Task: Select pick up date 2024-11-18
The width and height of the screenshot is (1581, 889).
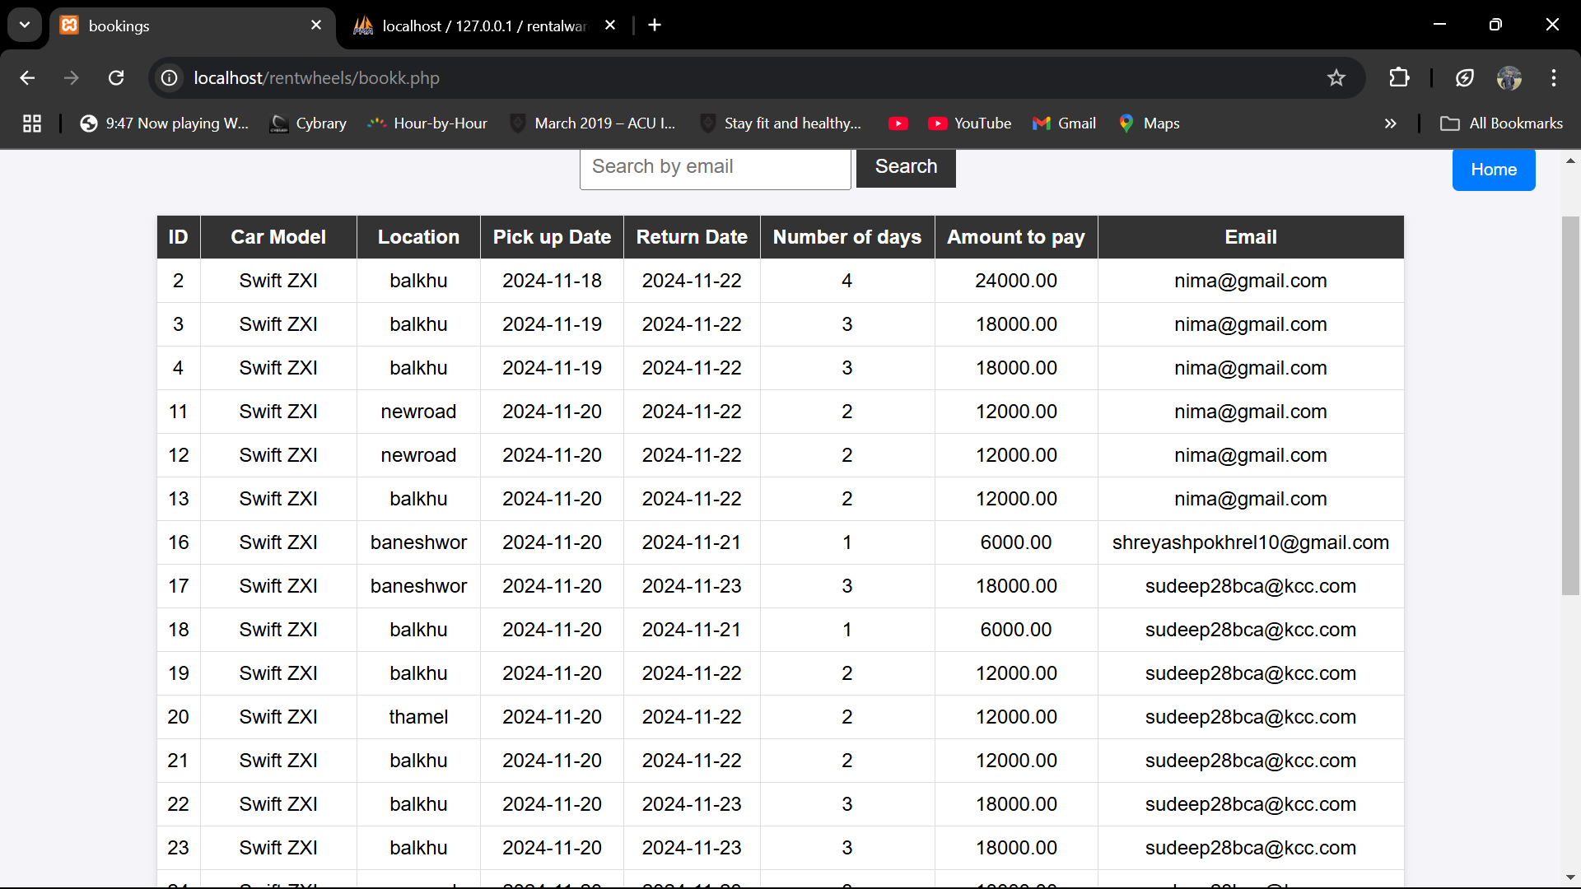Action: click(552, 281)
